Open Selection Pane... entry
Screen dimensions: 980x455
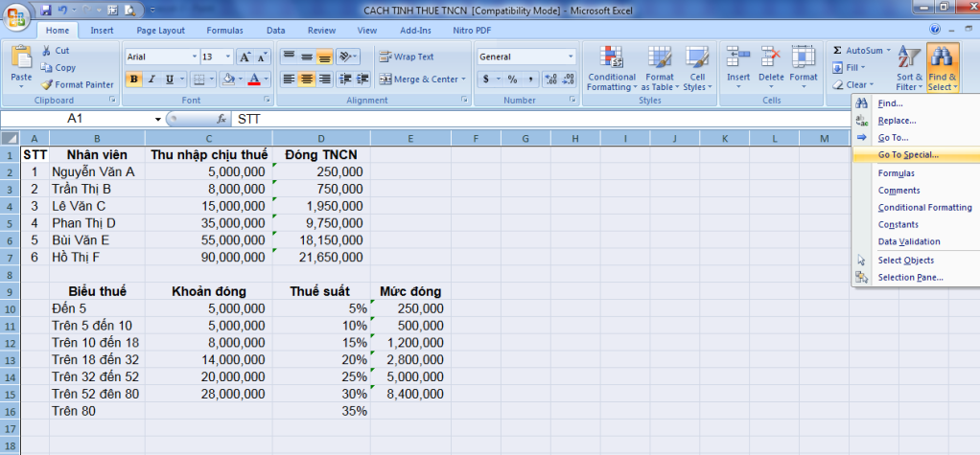(916, 277)
